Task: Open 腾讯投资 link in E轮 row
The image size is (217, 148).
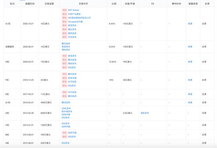Action: click(x=72, y=96)
